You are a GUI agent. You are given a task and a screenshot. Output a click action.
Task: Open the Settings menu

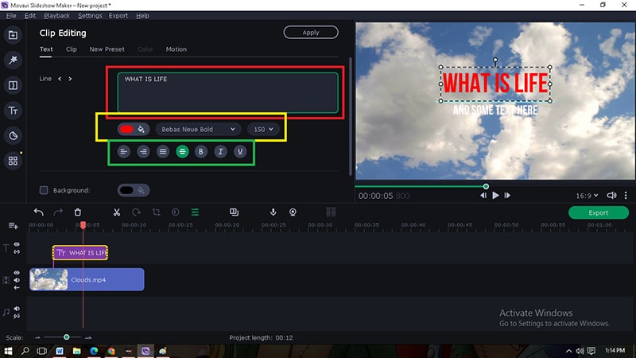(90, 15)
